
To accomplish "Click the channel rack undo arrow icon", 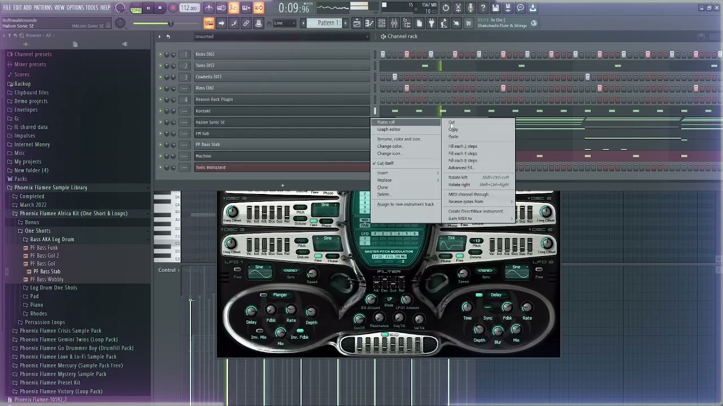I will point(168,37).
